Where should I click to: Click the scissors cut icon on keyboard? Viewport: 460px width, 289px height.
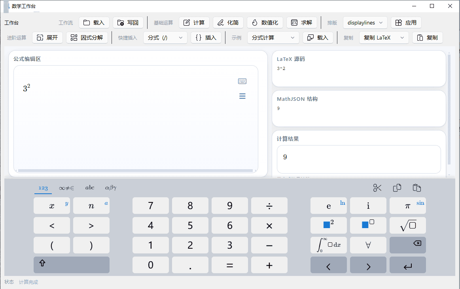point(377,188)
